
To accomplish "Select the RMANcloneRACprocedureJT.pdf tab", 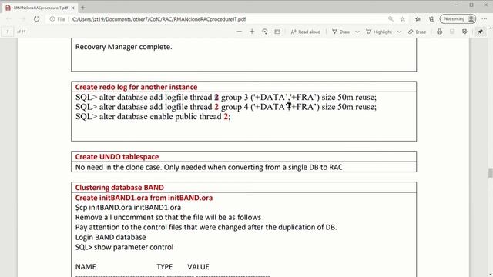I will (40, 8).
